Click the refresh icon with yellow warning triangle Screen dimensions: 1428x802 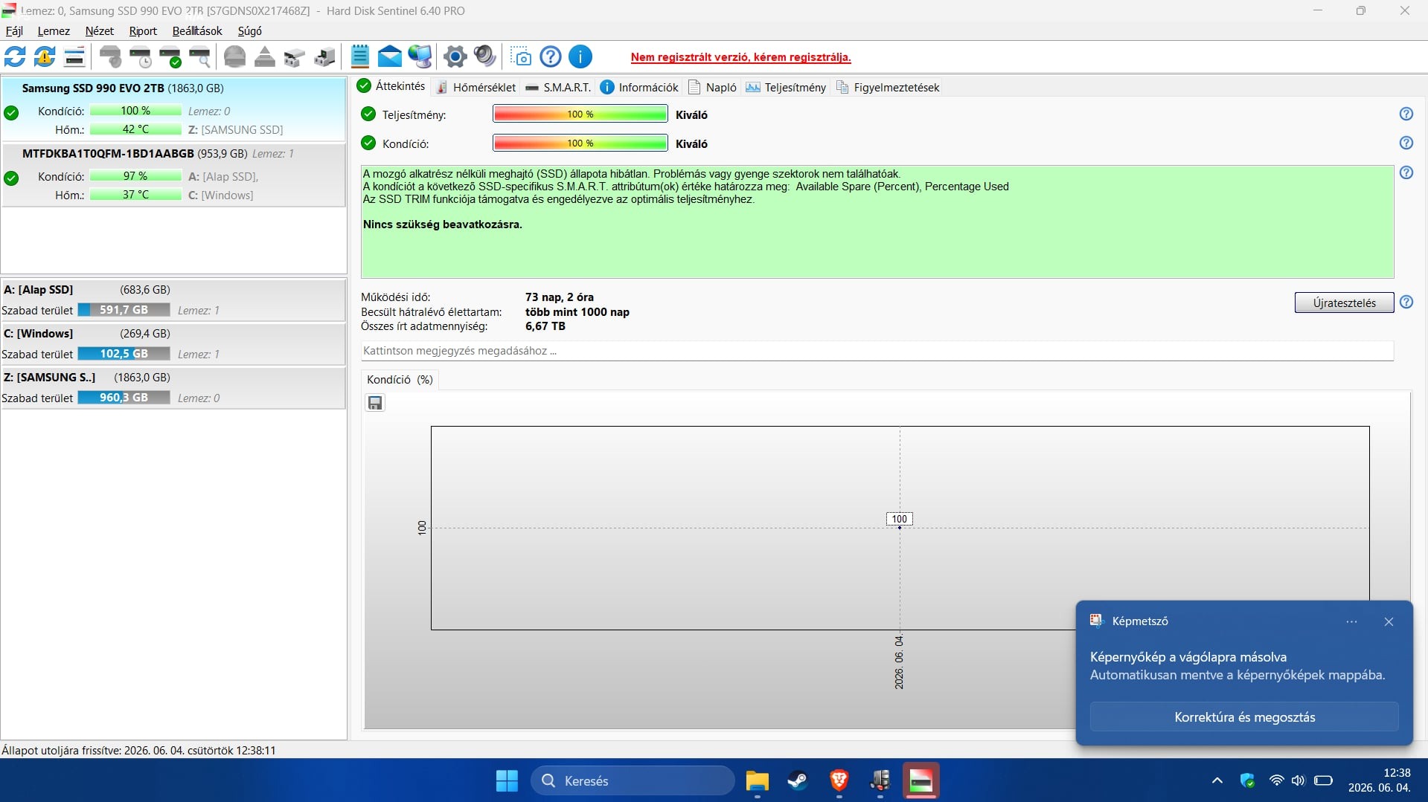coord(45,56)
